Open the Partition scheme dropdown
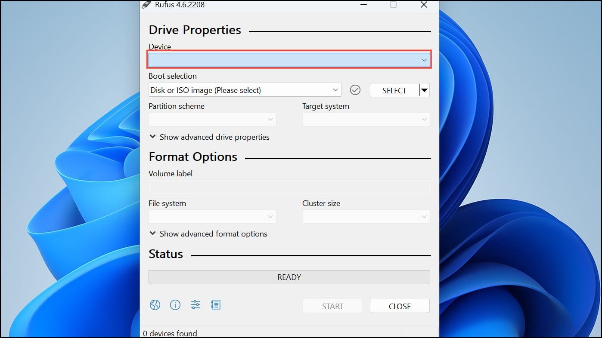 212,120
